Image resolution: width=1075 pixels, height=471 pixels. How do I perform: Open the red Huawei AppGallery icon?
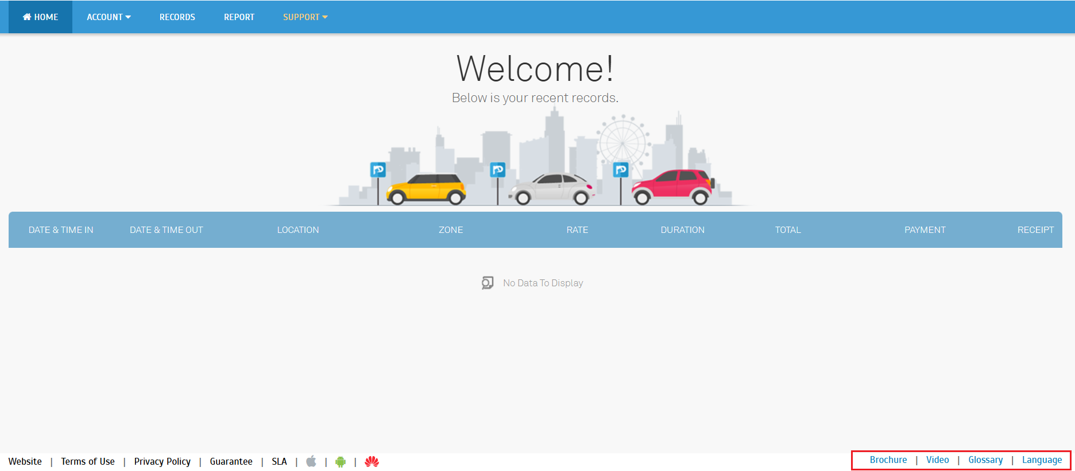pyautogui.click(x=372, y=461)
